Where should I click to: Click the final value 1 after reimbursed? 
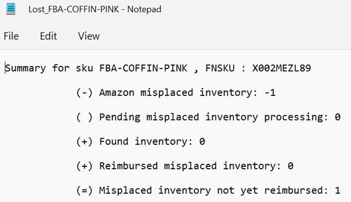tap(338, 191)
